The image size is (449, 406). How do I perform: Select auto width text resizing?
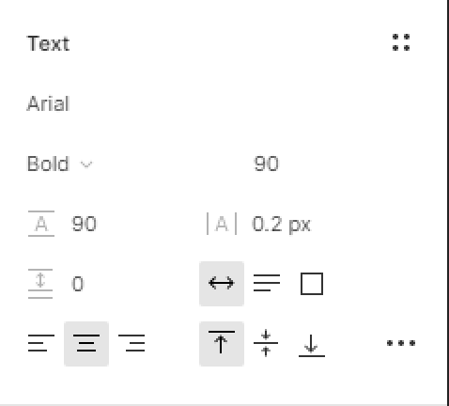pyautogui.click(x=222, y=284)
